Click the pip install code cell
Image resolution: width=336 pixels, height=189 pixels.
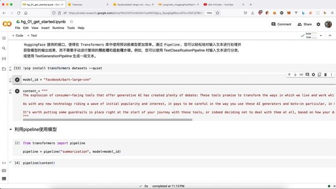174,68
